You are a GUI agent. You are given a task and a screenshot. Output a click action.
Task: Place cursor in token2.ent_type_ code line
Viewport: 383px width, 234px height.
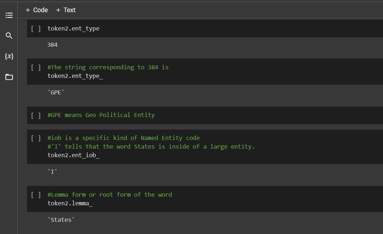(75, 76)
